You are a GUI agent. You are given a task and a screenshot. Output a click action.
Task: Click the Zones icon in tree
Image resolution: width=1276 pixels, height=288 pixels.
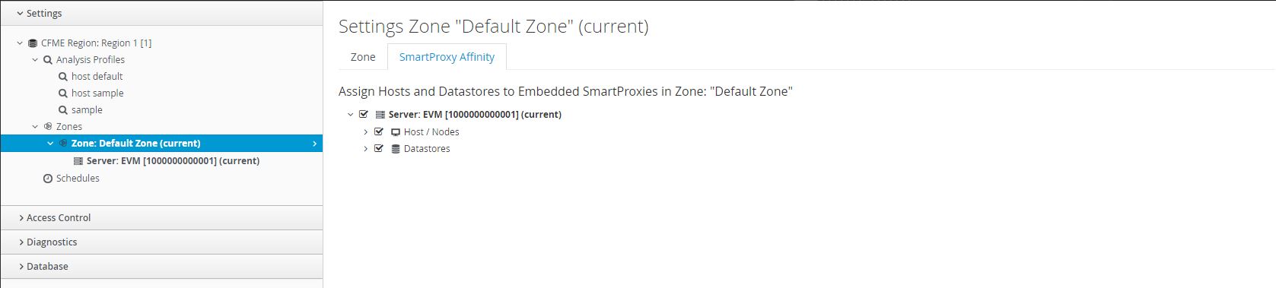pos(48,127)
